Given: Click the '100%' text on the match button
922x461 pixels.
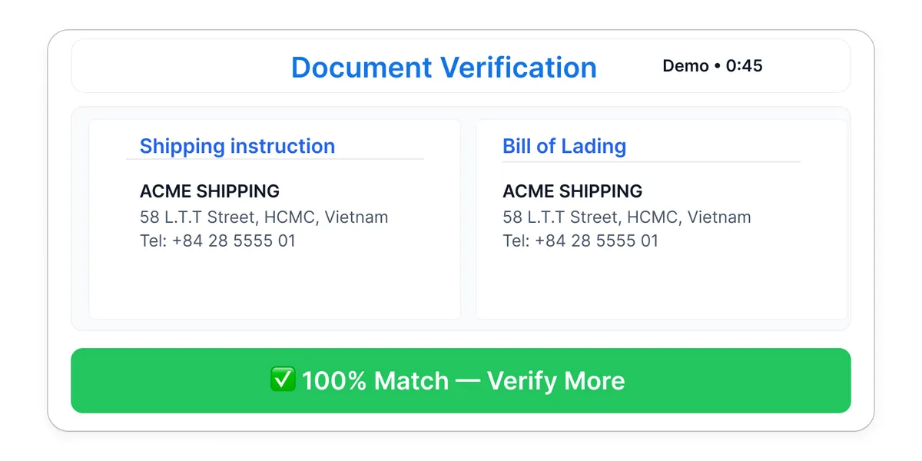Looking at the screenshot, I should tap(333, 381).
